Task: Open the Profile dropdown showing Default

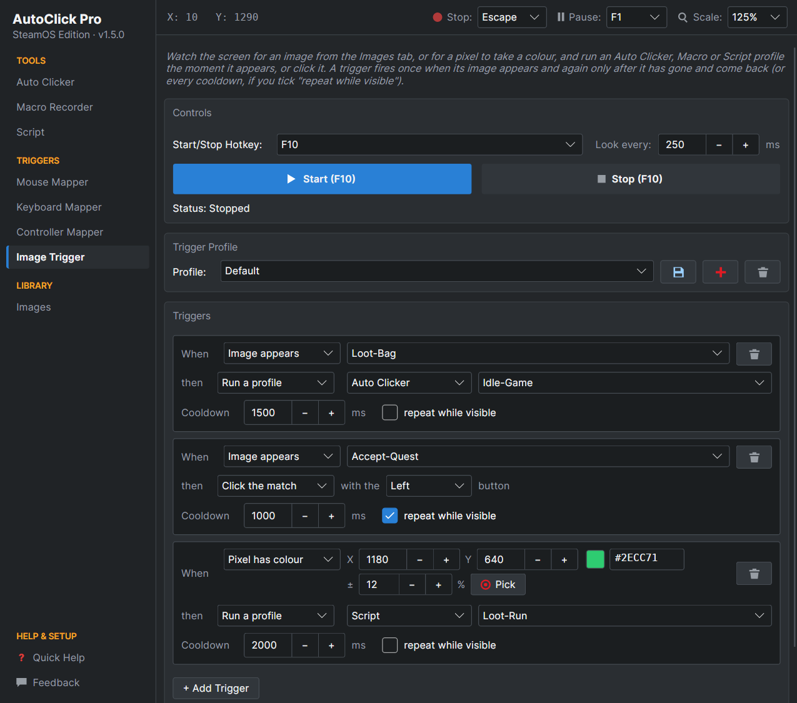Action: [x=437, y=271]
